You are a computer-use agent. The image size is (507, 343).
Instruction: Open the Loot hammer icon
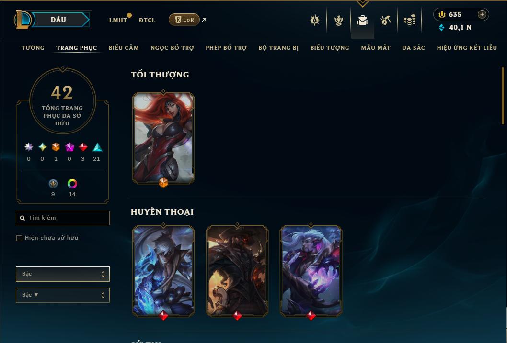tap(385, 20)
